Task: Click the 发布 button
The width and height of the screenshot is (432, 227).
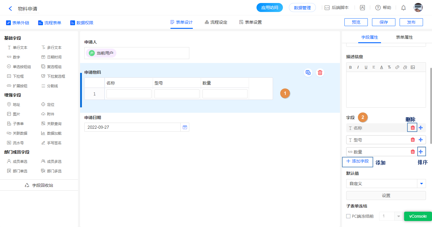Action: 411,22
